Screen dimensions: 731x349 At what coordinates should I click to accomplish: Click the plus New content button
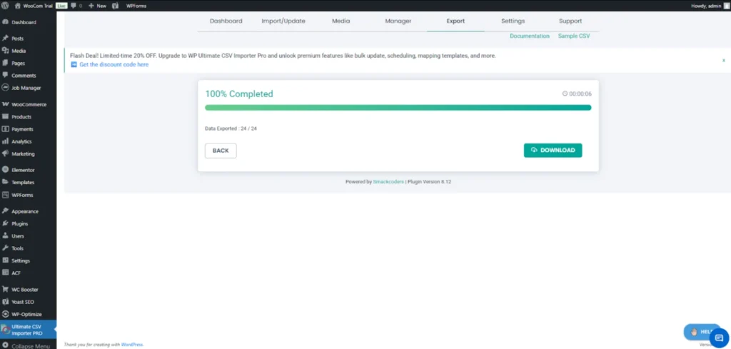coord(97,6)
